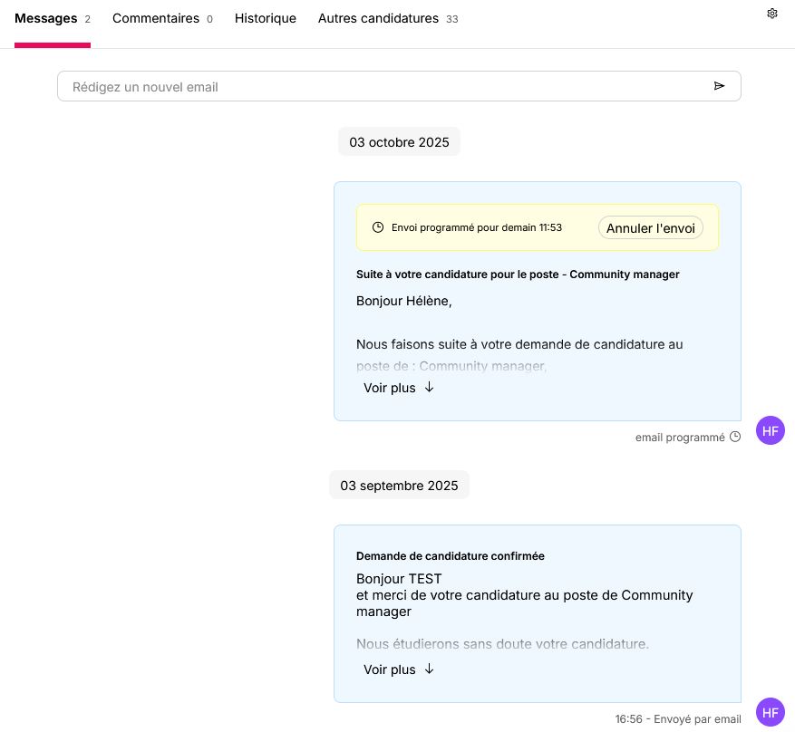Click the HF avatar beside sent email
This screenshot has width=795, height=732.
coord(771,712)
